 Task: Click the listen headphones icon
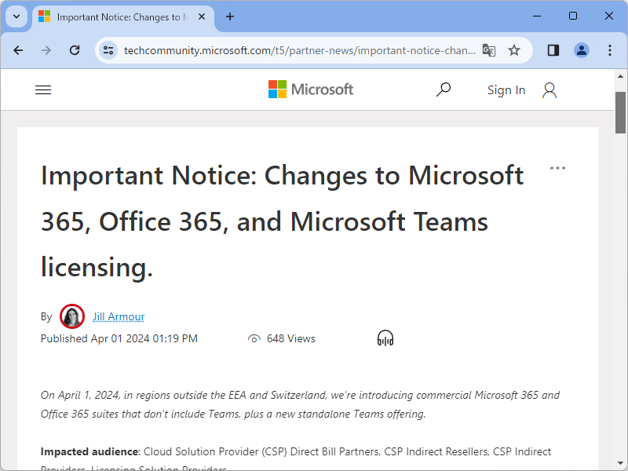click(385, 338)
